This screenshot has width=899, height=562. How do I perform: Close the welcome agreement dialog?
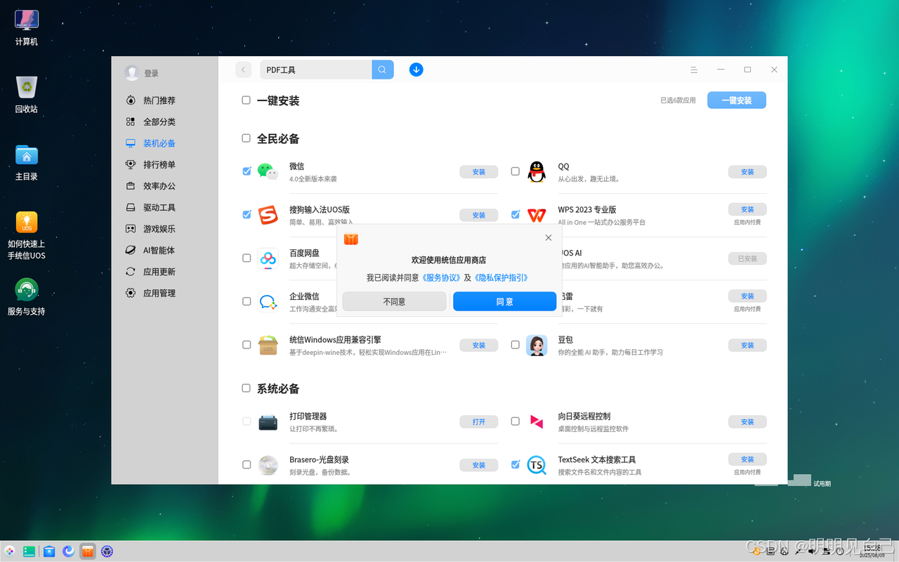549,238
